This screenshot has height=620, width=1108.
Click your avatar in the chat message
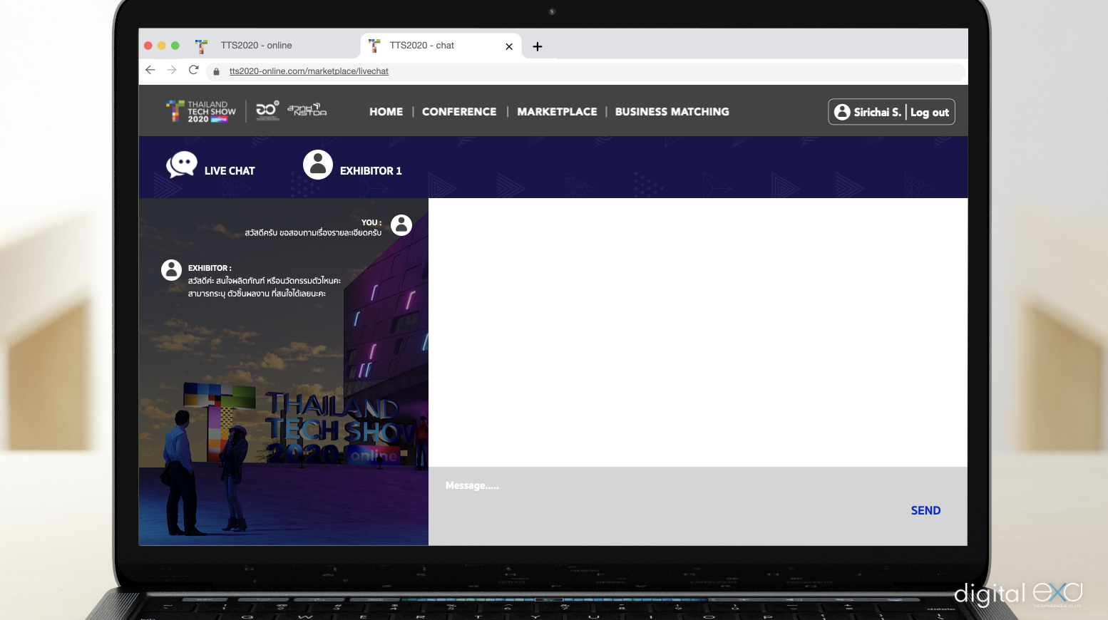coord(401,225)
